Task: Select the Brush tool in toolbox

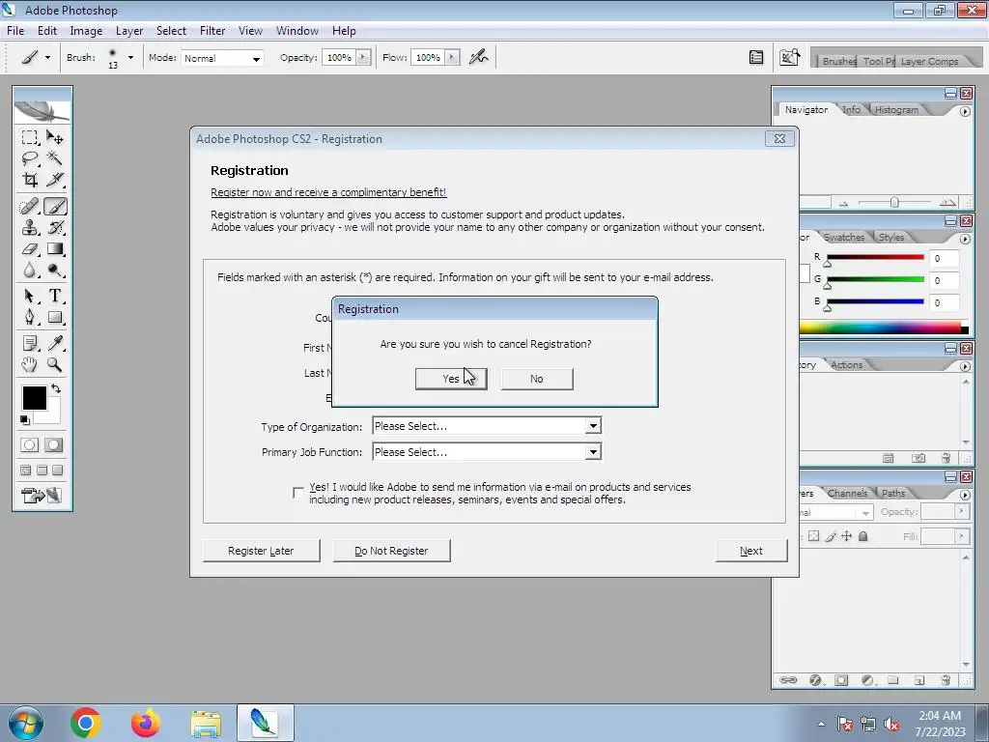Action: tap(55, 207)
